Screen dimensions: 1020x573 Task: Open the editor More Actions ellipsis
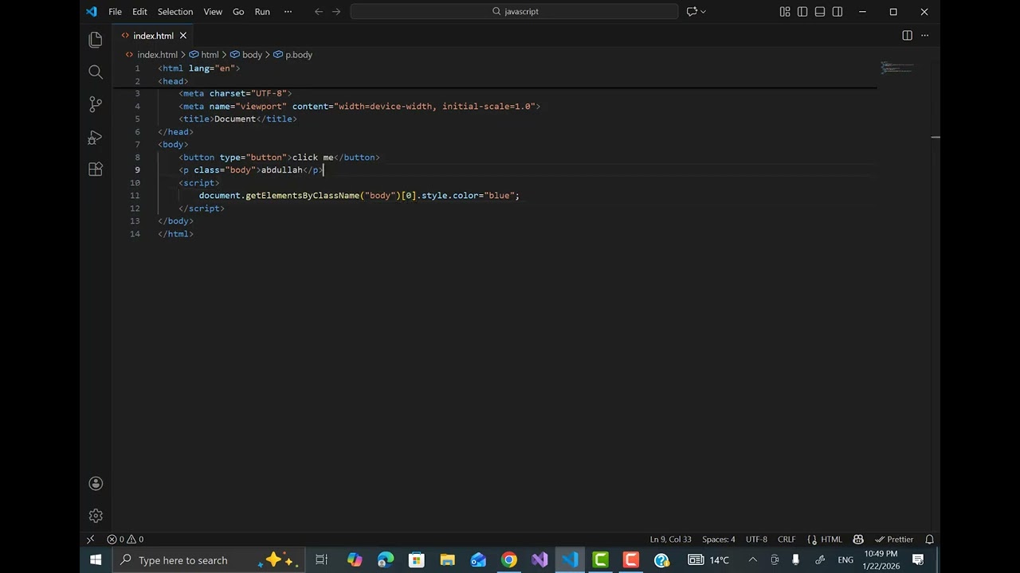point(925,36)
